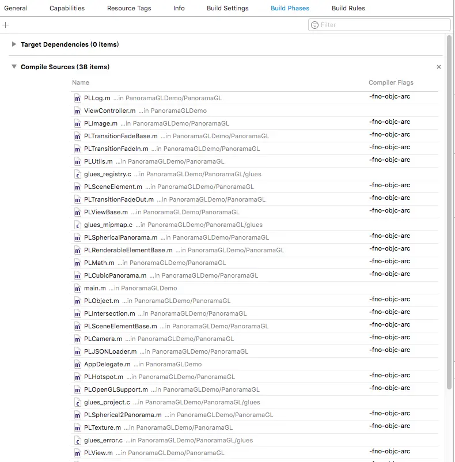This screenshot has width=455, height=462.
Task: Click the Compiler Flags column header
Action: pos(391,82)
